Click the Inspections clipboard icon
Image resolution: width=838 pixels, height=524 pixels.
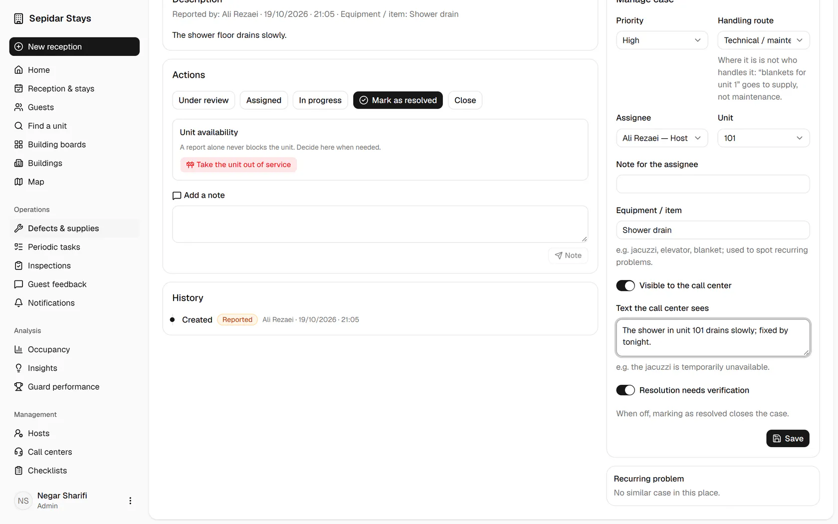[18, 265]
